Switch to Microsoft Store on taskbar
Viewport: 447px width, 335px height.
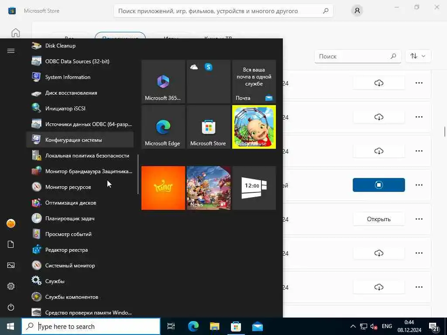pos(236,326)
